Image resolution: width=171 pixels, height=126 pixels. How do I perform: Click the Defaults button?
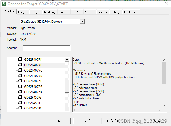click(113, 121)
